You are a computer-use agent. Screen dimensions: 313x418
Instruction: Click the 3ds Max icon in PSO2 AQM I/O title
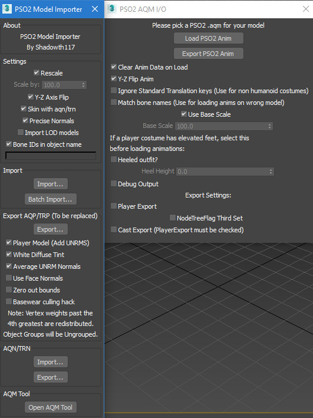click(112, 9)
